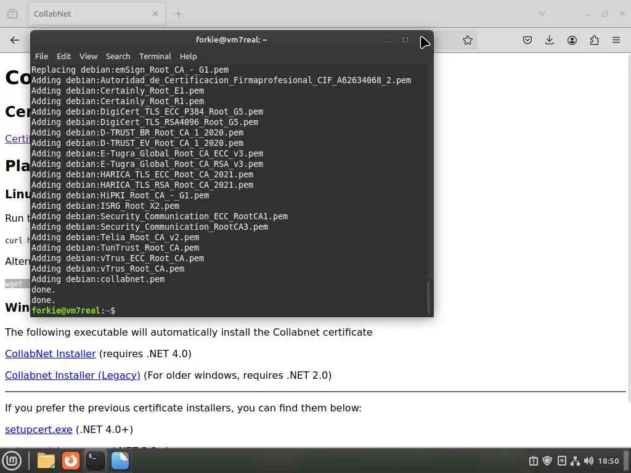Open the Terminal menu
Screen dimensions: 631x473
pos(155,56)
